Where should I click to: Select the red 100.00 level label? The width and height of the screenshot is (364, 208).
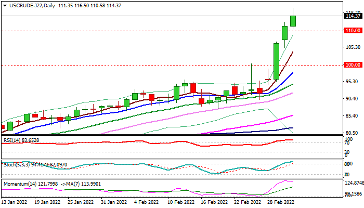[353, 65]
